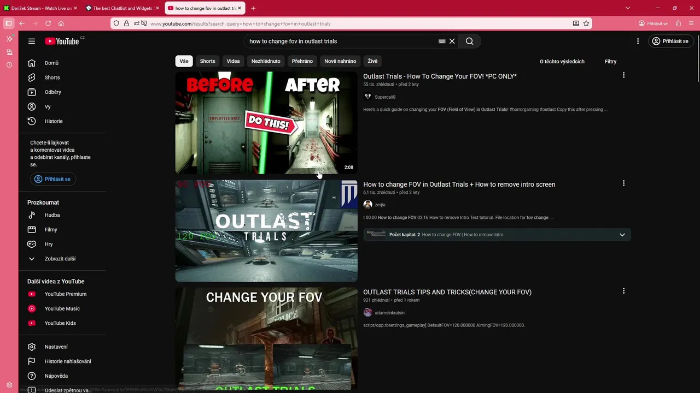
Task: Click the browser back arrow
Action: (x=22, y=23)
